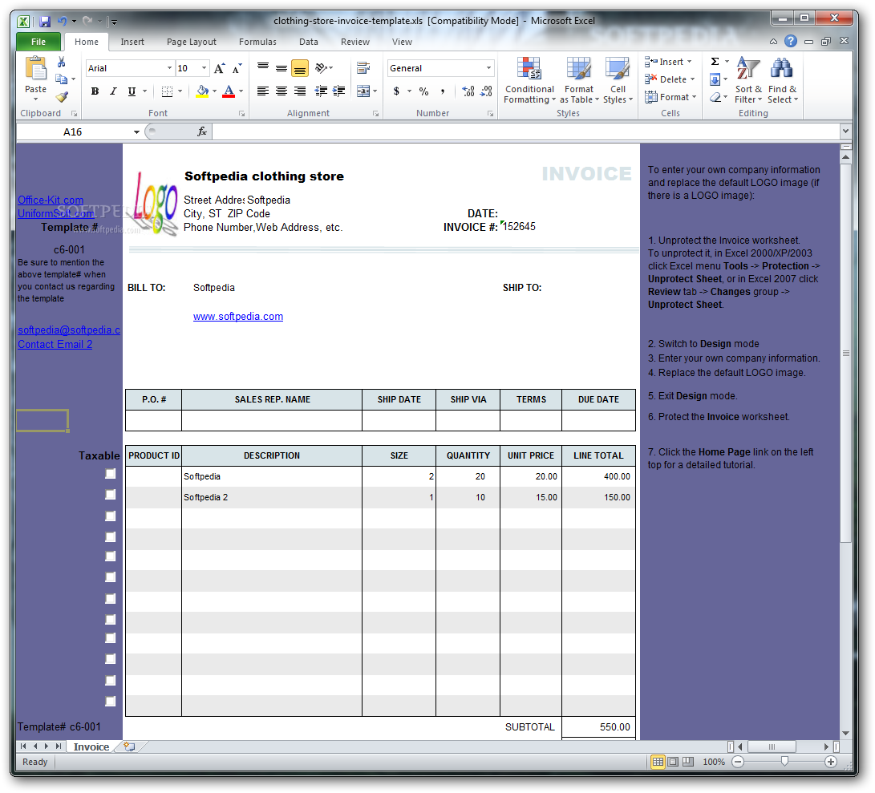This screenshot has height=793, width=875.
Task: Click the Copy icon
Action: [62, 79]
